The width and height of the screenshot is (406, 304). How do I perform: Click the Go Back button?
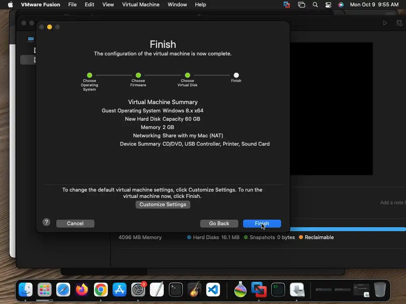point(219,223)
